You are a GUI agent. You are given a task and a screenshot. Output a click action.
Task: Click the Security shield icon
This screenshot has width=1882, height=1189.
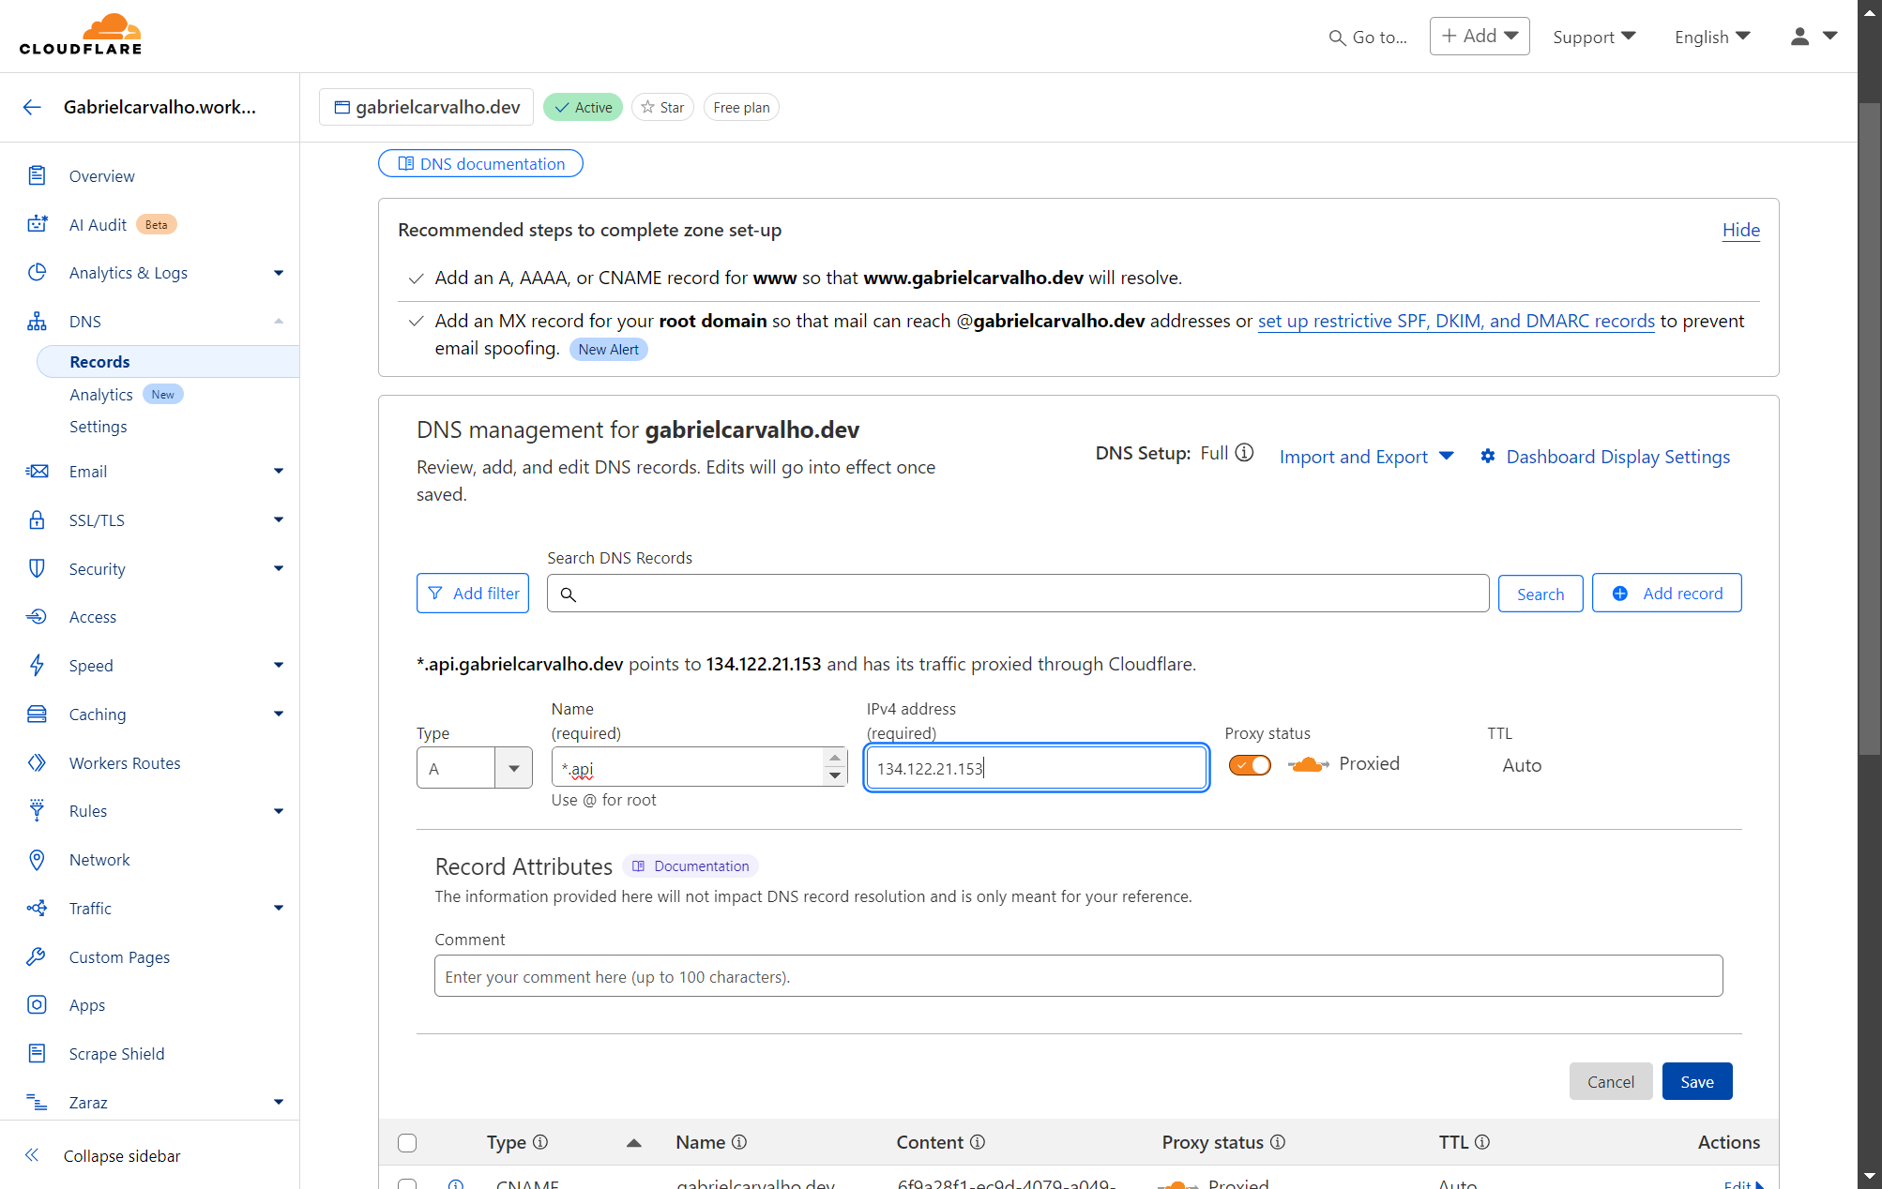coord(37,568)
